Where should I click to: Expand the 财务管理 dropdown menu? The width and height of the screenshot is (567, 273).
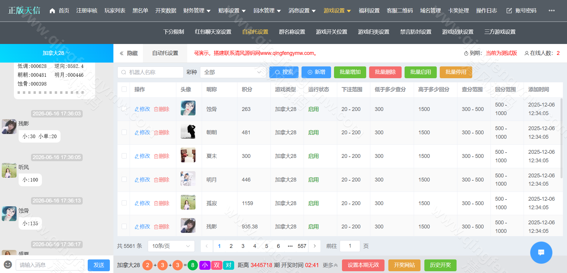pos(197,11)
